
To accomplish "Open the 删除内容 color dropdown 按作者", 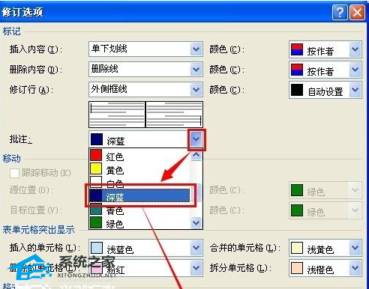I will click(355, 70).
